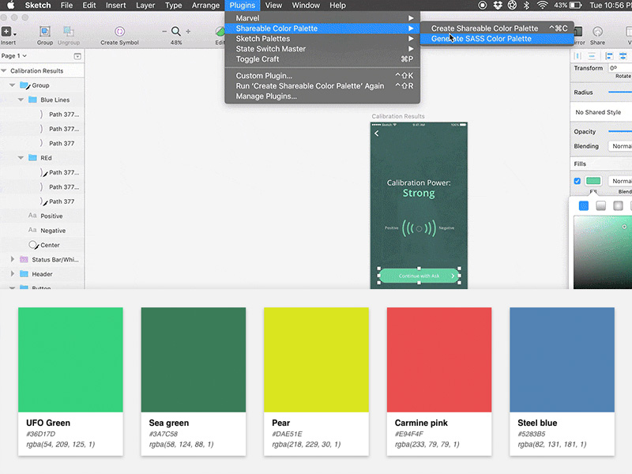The height and width of the screenshot is (474, 632).
Task: Open the Apple menu
Action: [x=11, y=6]
